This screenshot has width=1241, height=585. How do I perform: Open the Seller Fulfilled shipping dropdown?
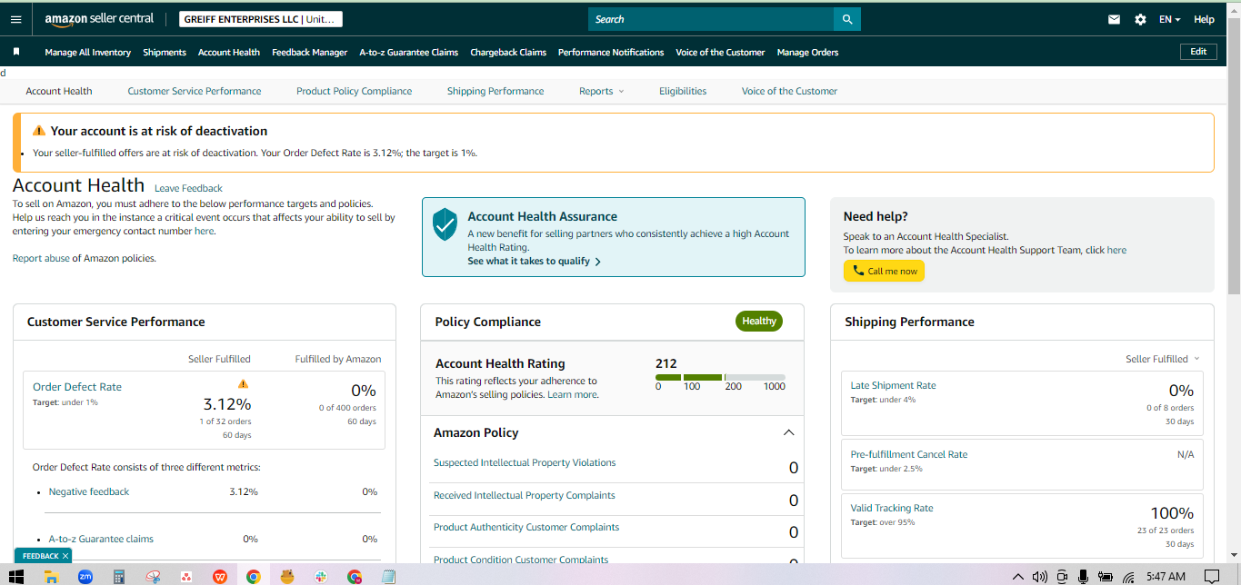pyautogui.click(x=1163, y=359)
